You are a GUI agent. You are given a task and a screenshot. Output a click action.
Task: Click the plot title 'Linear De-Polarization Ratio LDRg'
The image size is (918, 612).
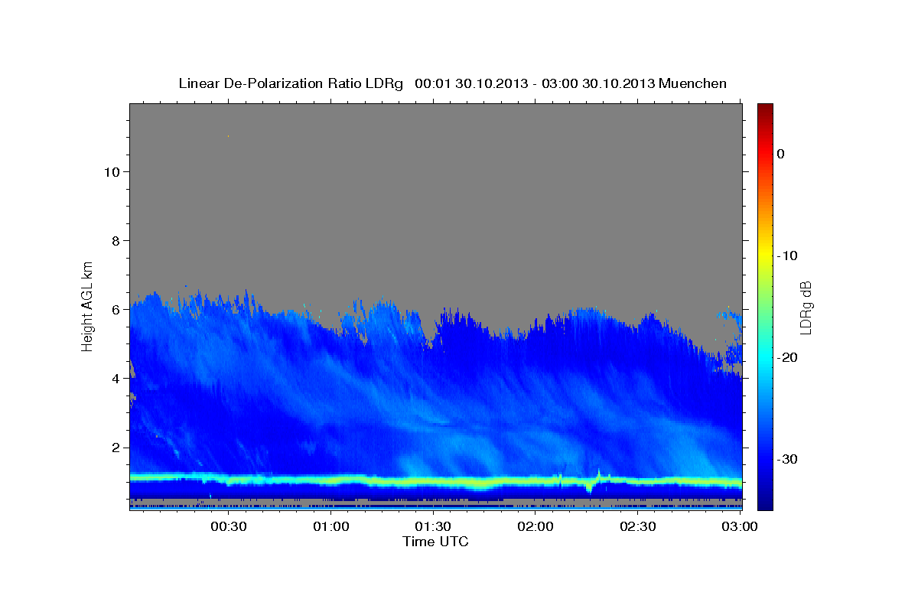click(291, 84)
